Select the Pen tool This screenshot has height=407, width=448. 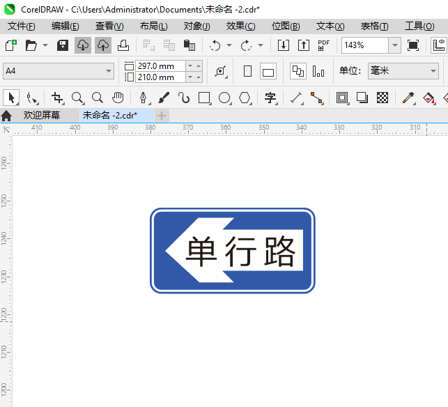(x=144, y=98)
